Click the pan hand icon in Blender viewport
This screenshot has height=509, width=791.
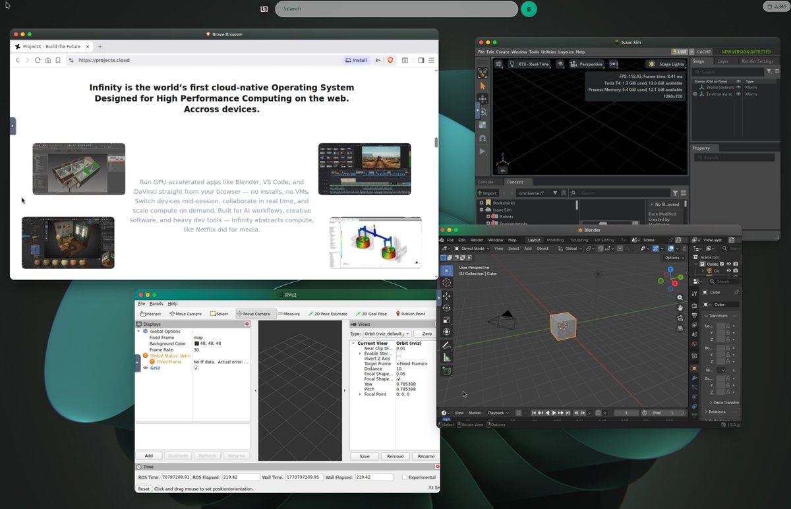point(680,307)
